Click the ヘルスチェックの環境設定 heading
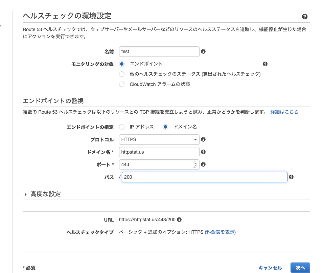Viewport: 323px width, 273px height. pos(67,16)
